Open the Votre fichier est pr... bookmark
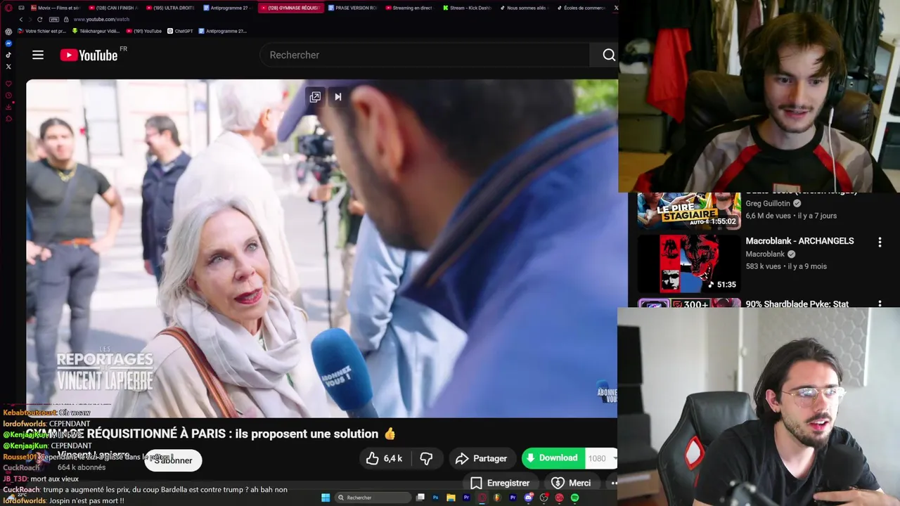 (41, 31)
